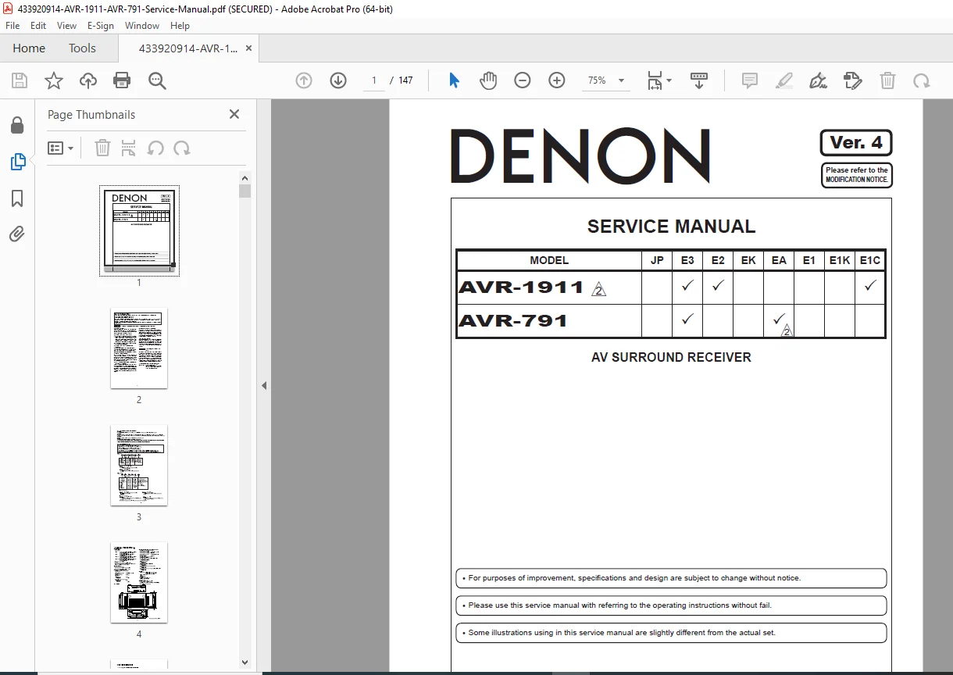Open the thumbnails options dropdown
953x675 pixels.
pos(61,148)
